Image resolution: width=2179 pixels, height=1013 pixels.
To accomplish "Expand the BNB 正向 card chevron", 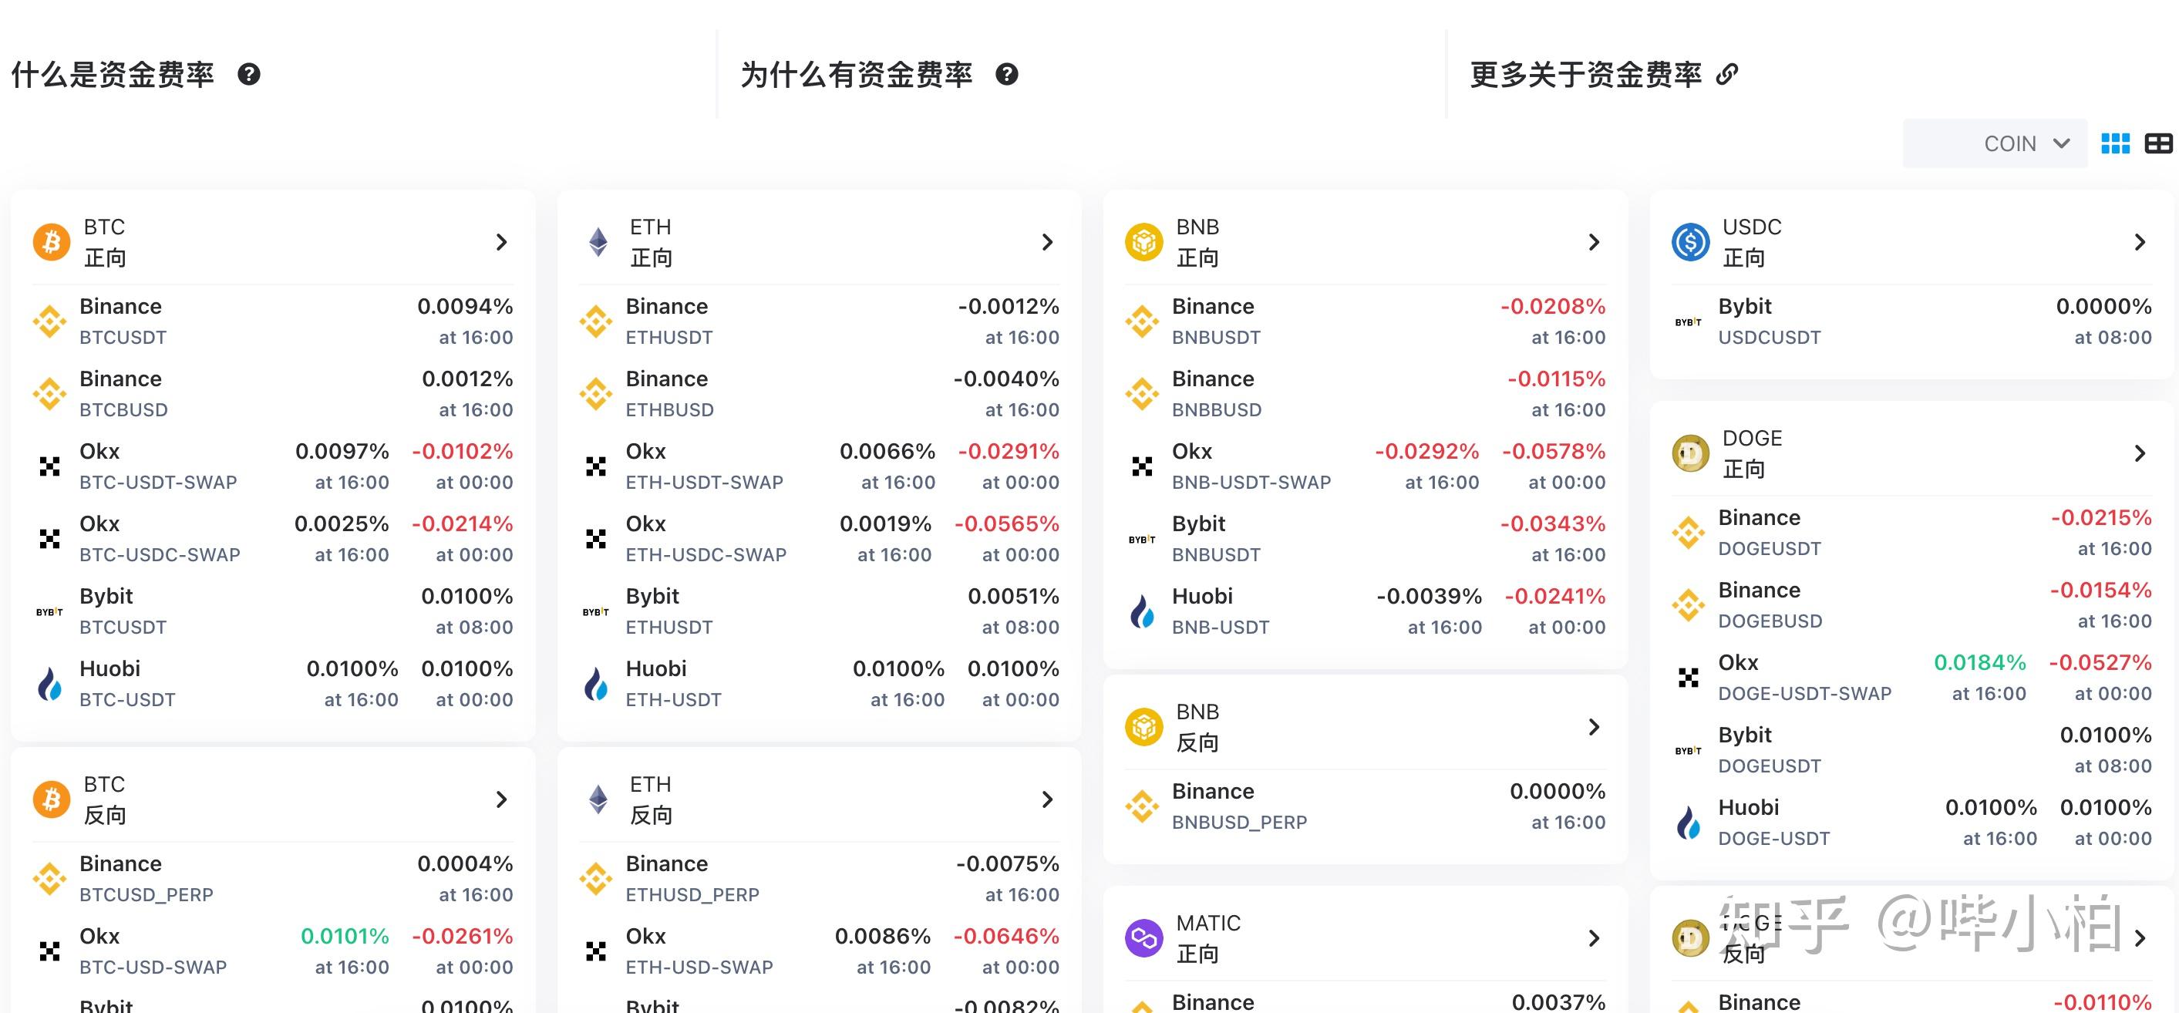I will pos(1594,242).
